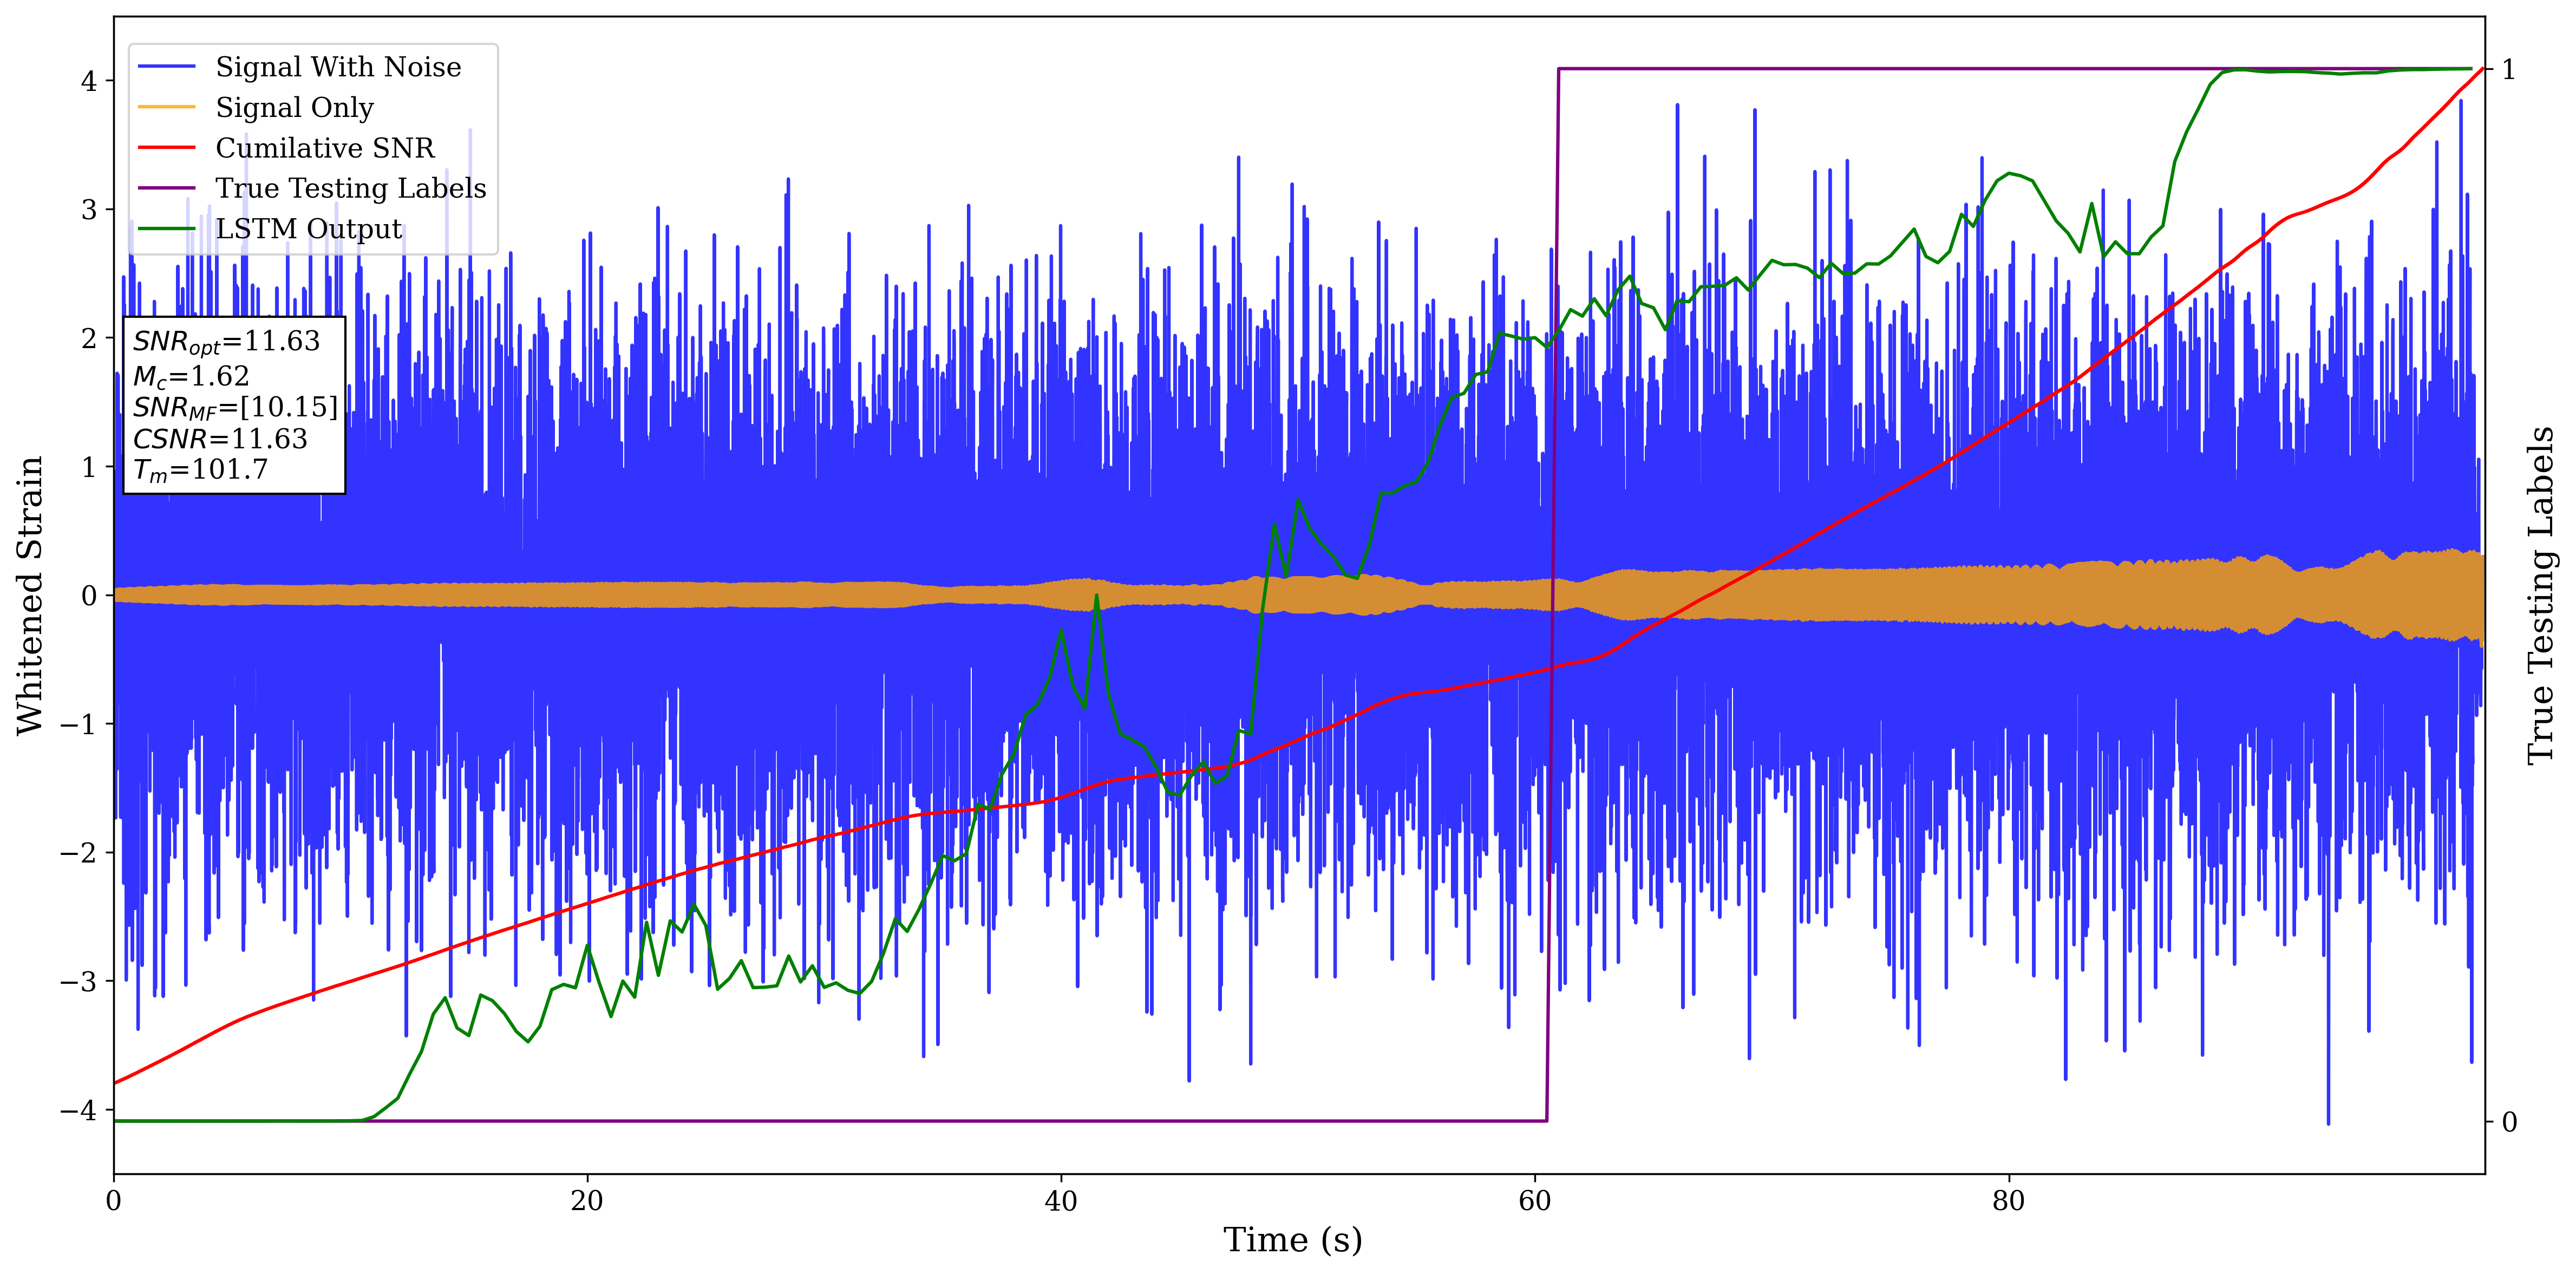The width and height of the screenshot is (2576, 1274).
Task: Click the 'Whitened Strain' y-axis label
Action: (31, 595)
